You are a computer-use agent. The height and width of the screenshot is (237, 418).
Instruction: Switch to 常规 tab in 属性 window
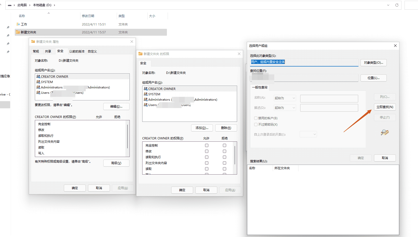tap(36, 51)
